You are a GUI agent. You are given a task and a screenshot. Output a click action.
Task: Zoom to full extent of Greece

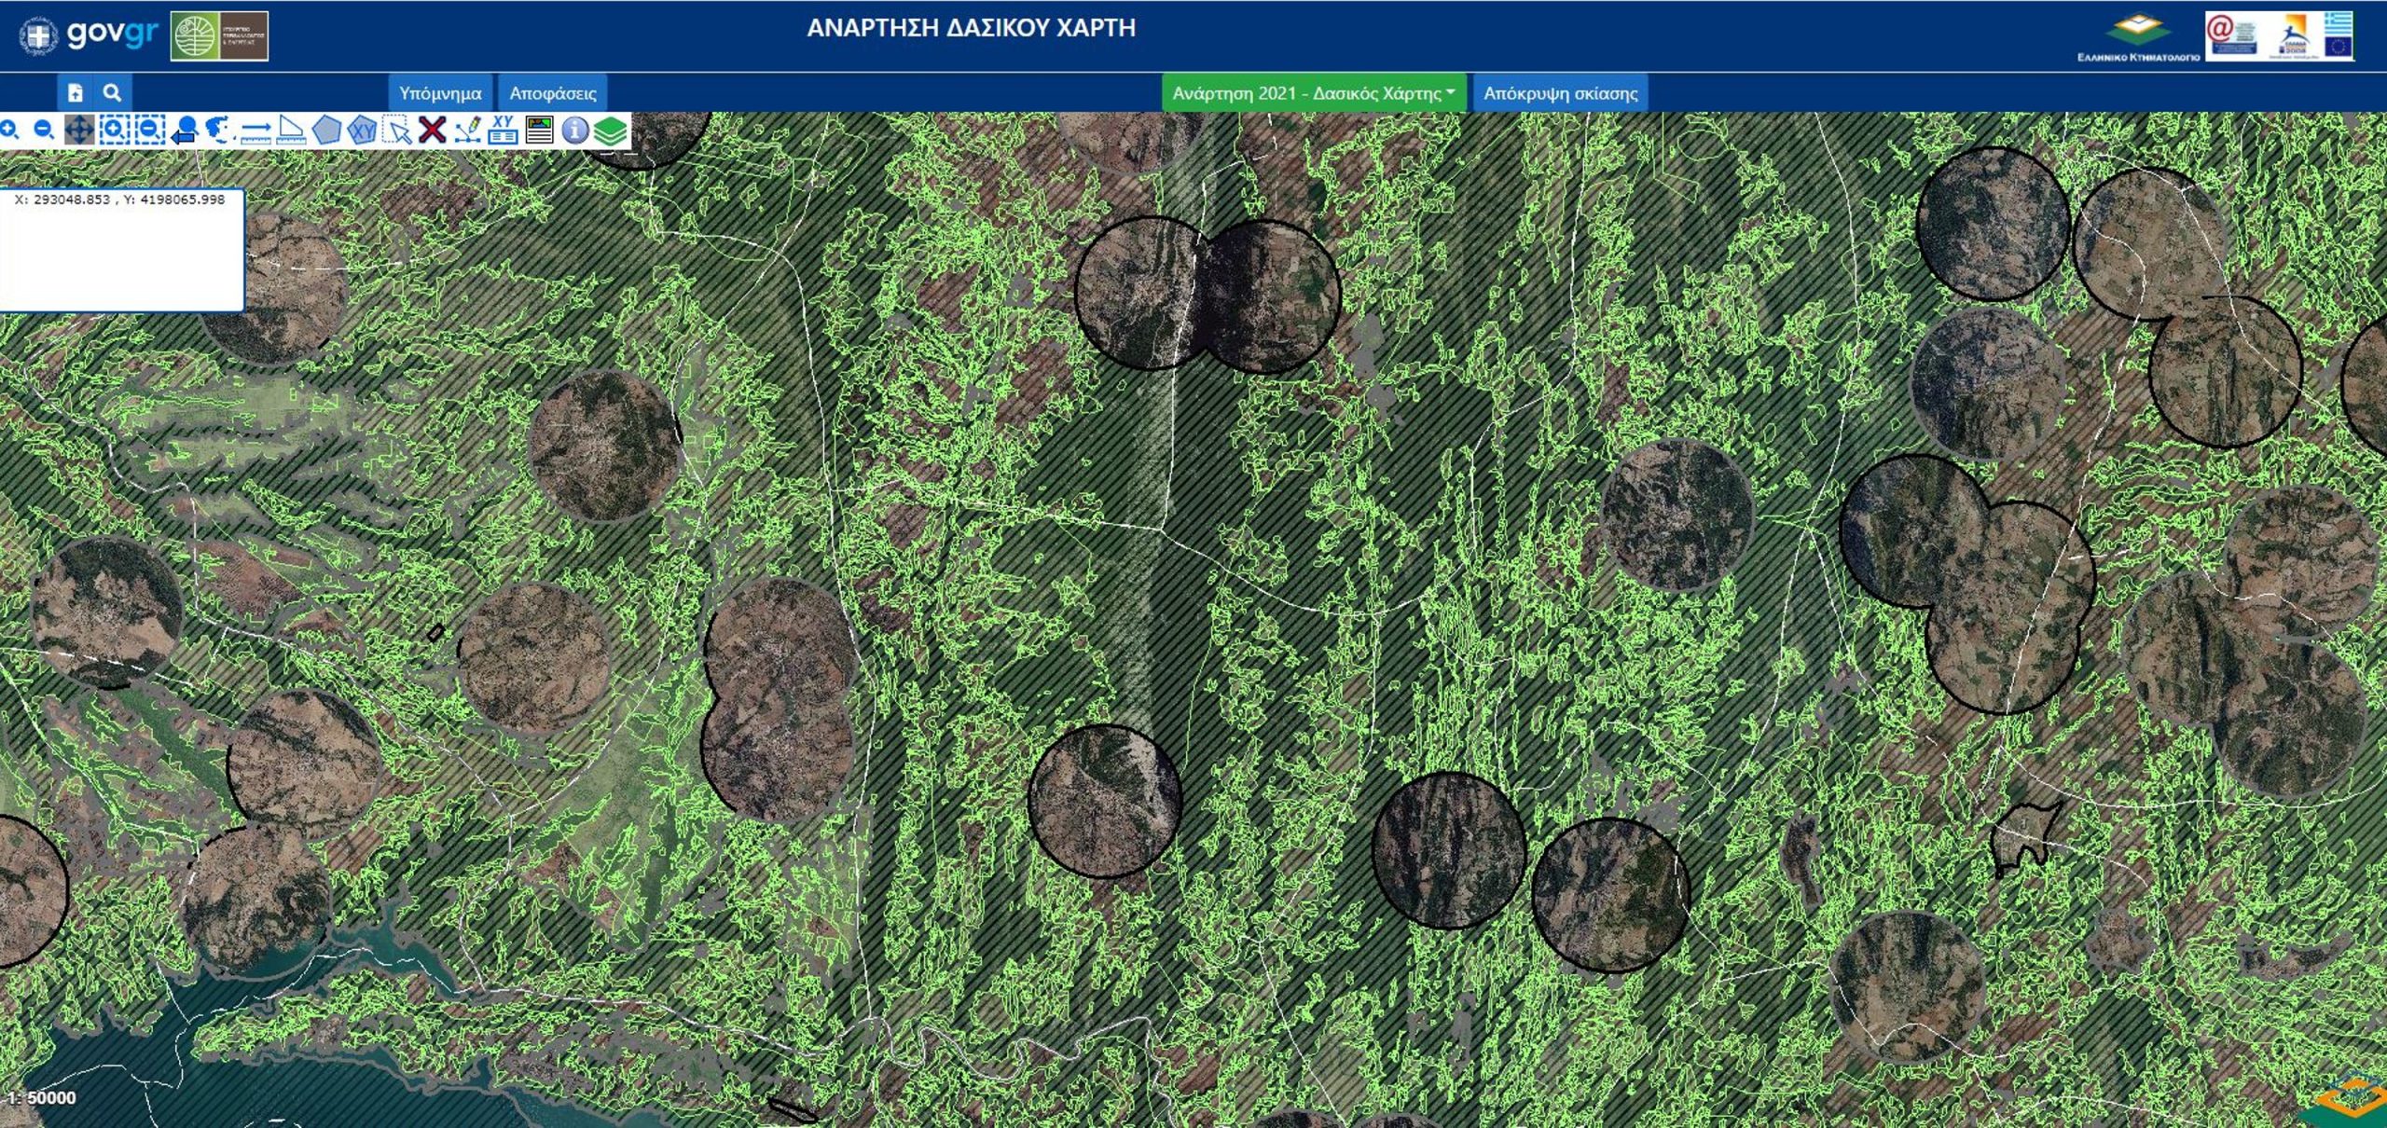pyautogui.click(x=219, y=131)
